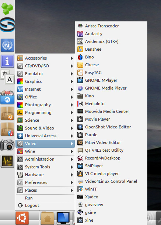Viewport: 161px width, 225px height.
Task: Launch Pitivi Video Editor entry
Action: [x=111, y=142]
